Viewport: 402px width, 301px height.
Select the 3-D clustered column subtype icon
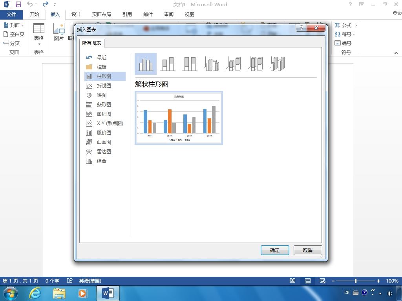coord(212,64)
